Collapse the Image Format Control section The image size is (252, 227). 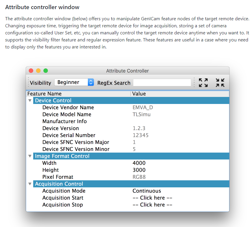(x=29, y=156)
